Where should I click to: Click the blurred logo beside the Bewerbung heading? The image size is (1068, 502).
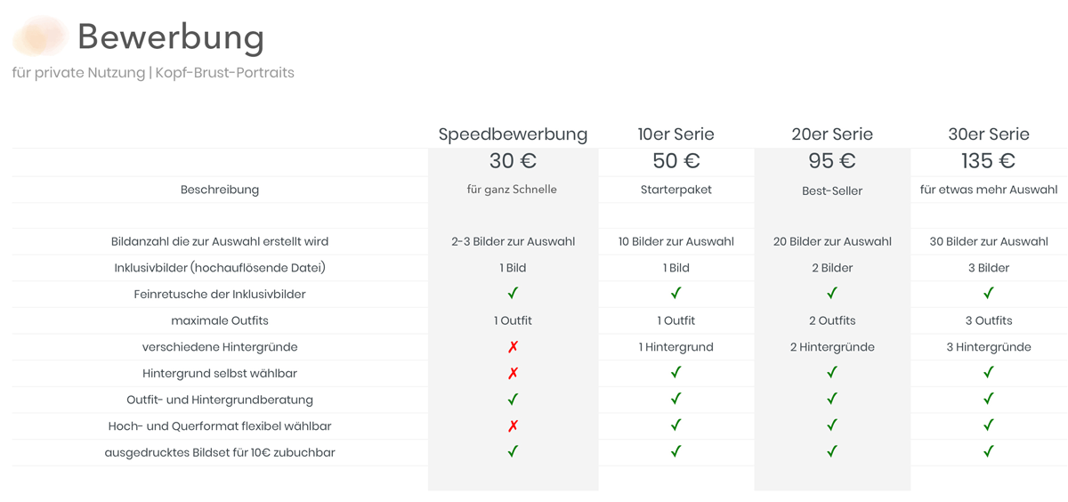click(x=41, y=36)
